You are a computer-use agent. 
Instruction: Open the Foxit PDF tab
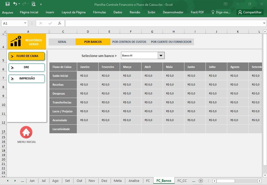pos(197,12)
